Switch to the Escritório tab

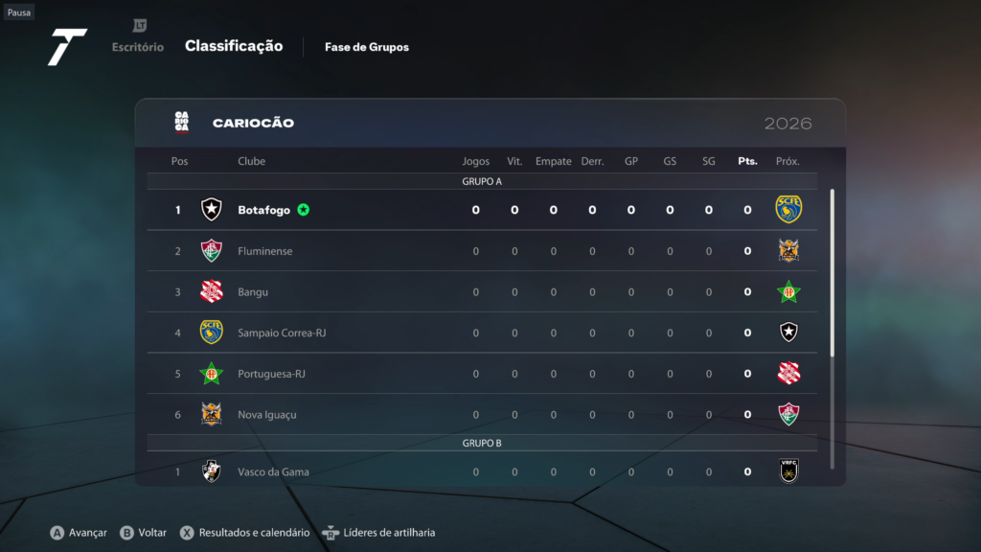(x=138, y=47)
